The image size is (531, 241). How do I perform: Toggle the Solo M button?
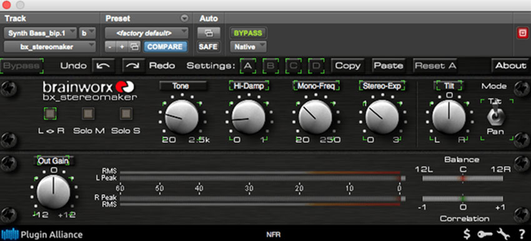click(x=88, y=114)
